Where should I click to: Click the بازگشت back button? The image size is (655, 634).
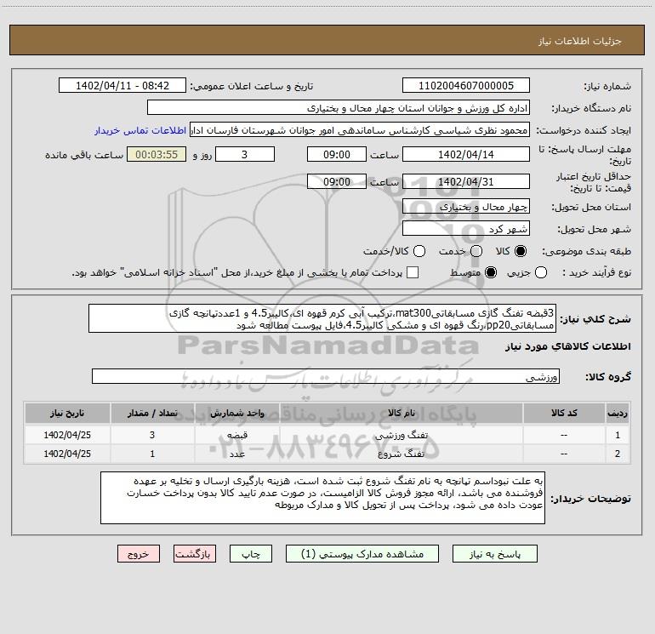[195, 554]
